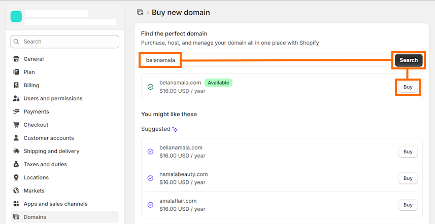Screen dimensions: 435x224
Task: Click the General settings store icon
Action: click(16, 59)
